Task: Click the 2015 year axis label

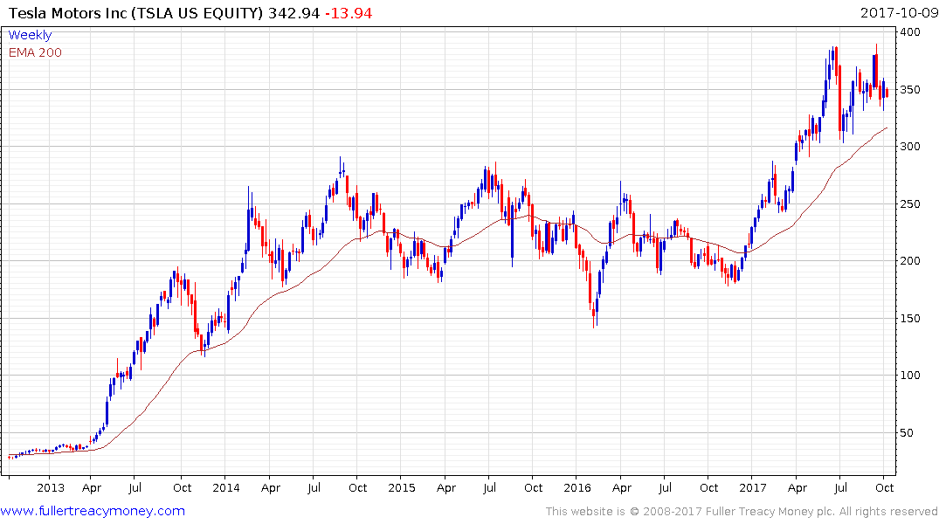Action: pos(401,487)
